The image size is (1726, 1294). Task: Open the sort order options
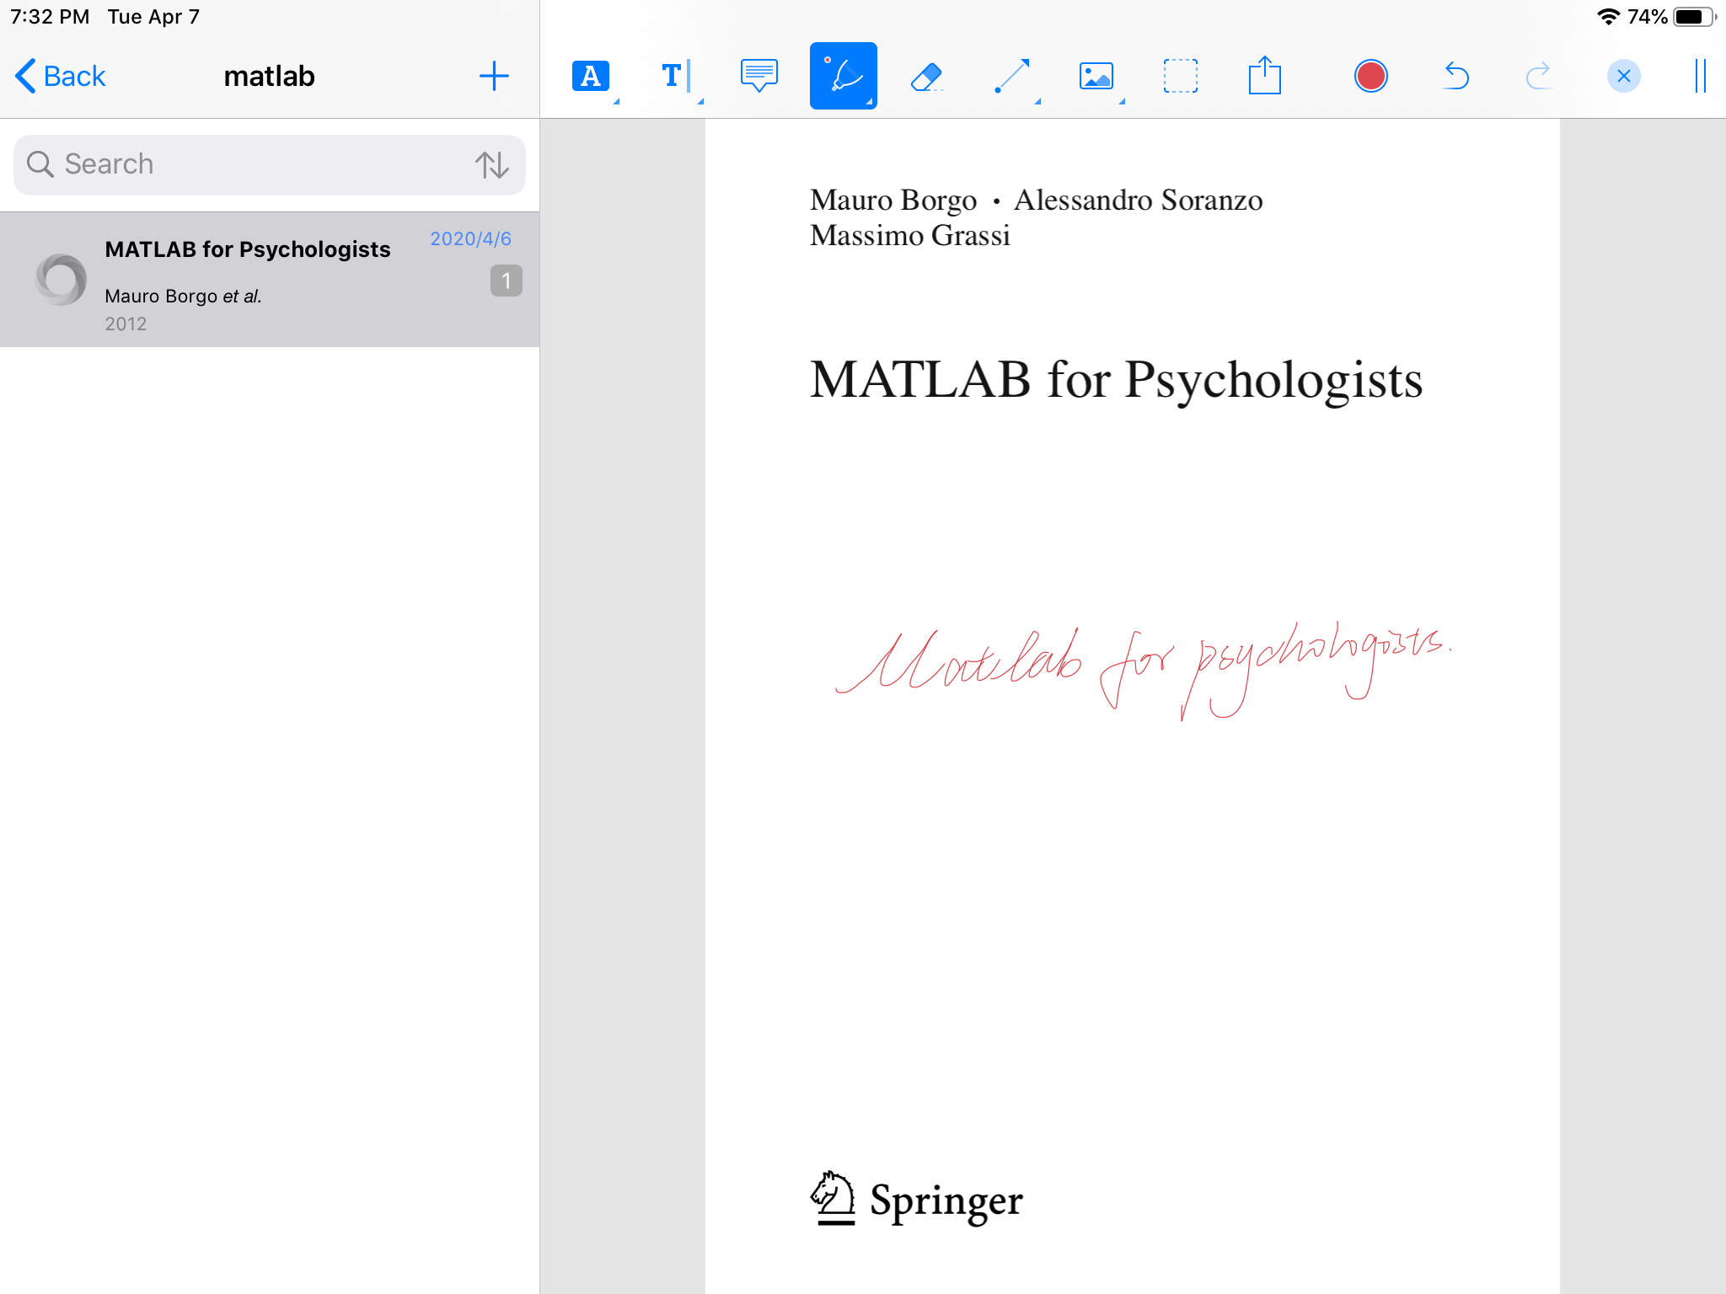pos(491,164)
